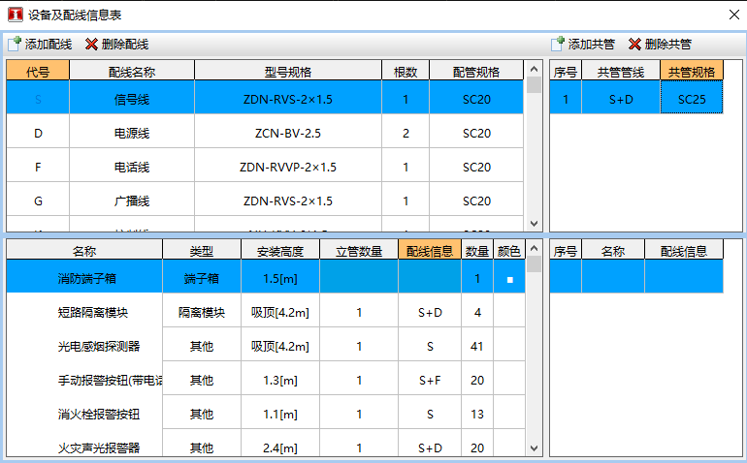This screenshot has height=463, width=747.
Task: Click ZDN-RVVP-2×1.5 model cell for 电话线
Action: pos(288,167)
